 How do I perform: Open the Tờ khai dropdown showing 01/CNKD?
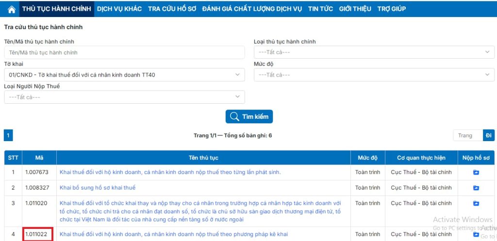[124, 75]
